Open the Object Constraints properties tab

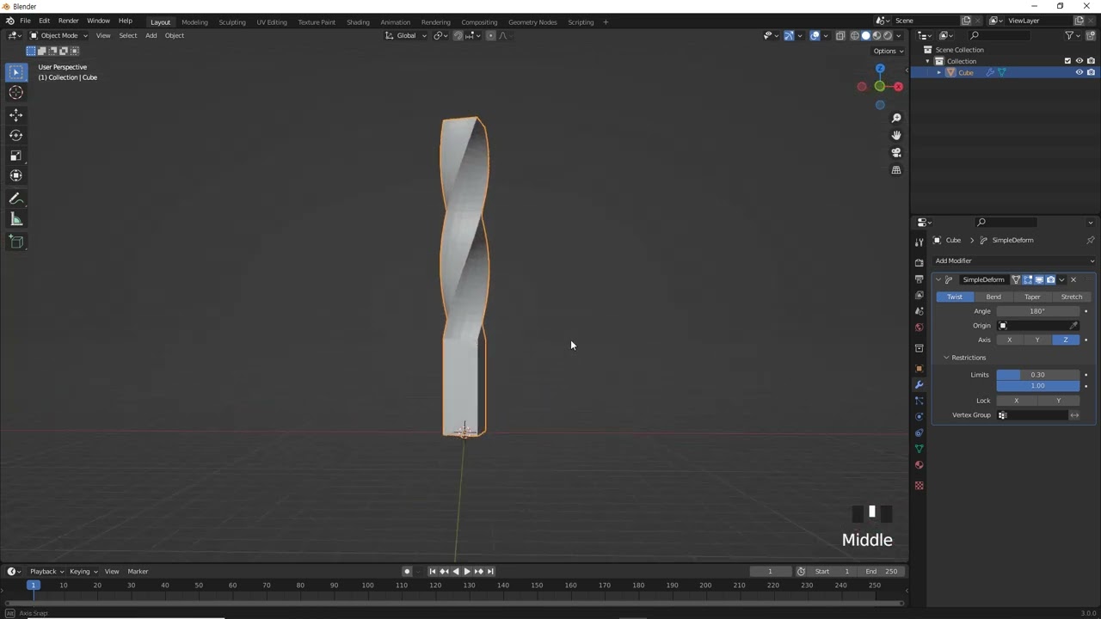tap(919, 432)
